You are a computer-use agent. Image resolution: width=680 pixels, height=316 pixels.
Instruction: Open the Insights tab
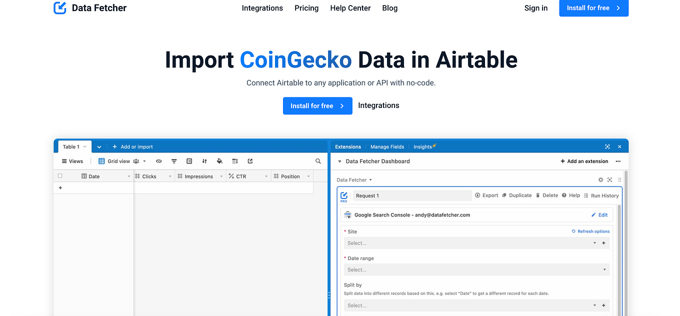pos(424,147)
